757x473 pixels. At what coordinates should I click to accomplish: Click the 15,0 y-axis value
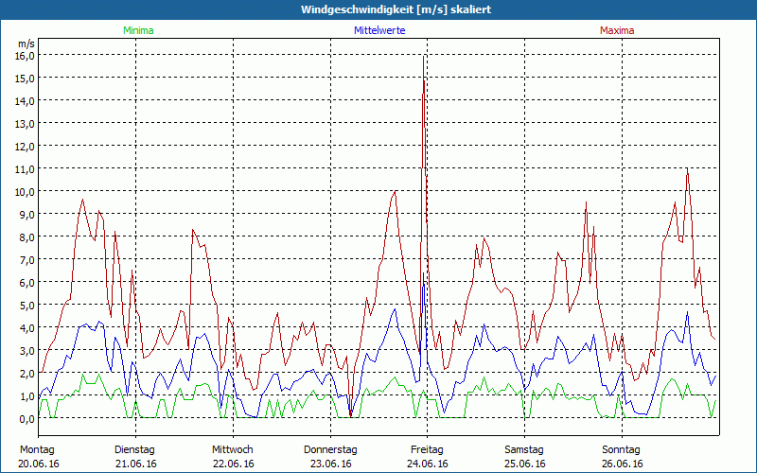pos(26,78)
